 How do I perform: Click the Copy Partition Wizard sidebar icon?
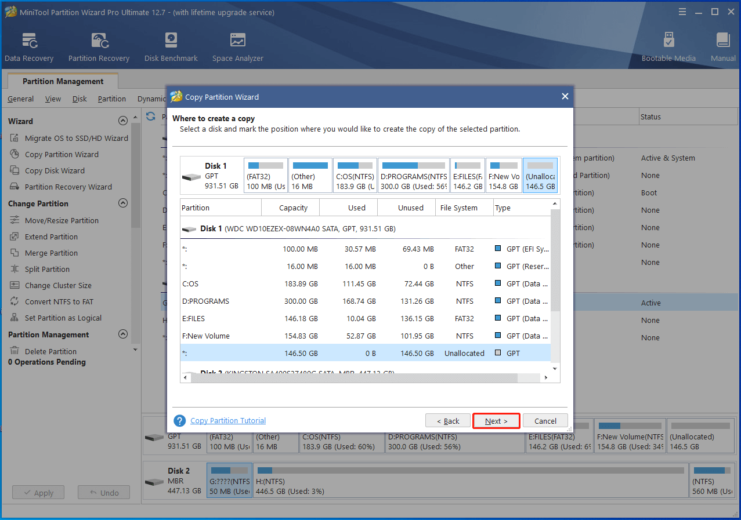15,154
